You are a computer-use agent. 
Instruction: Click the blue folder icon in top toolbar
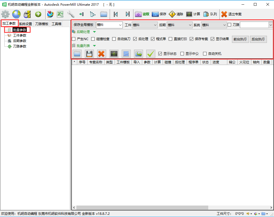coord(104,14)
